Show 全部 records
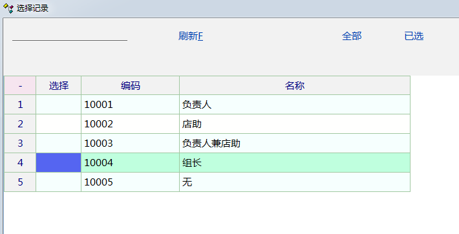Image resolution: width=459 pixels, height=234 pixels. click(352, 36)
